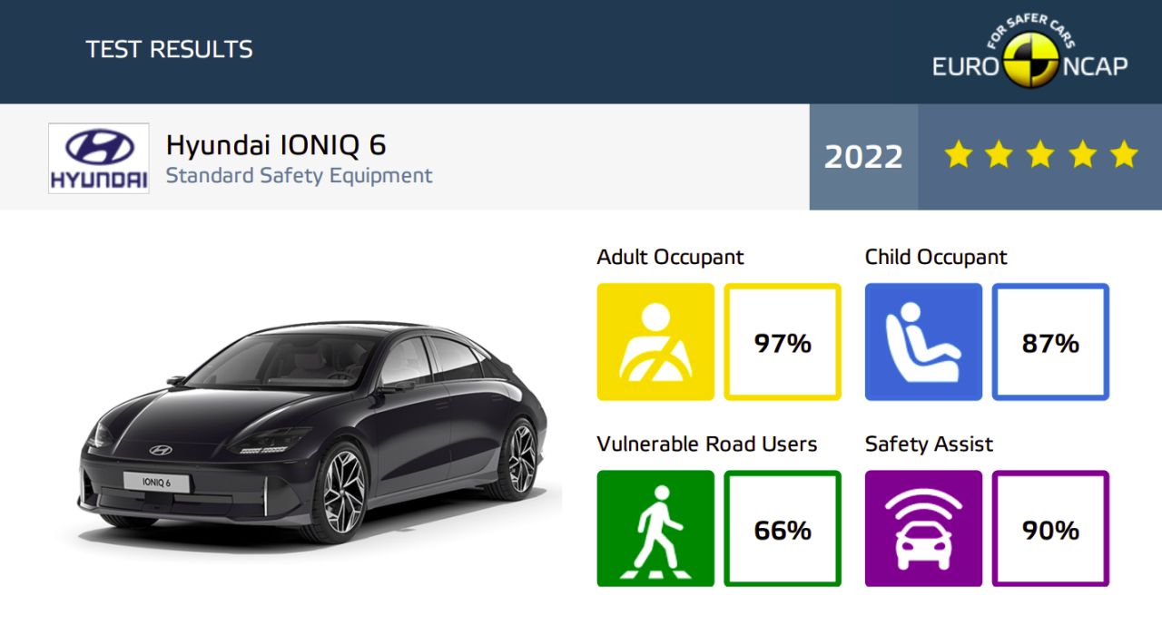Click the 66% Vulnerable Road Users score box
Image resolution: width=1162 pixels, height=625 pixels.
click(x=783, y=529)
